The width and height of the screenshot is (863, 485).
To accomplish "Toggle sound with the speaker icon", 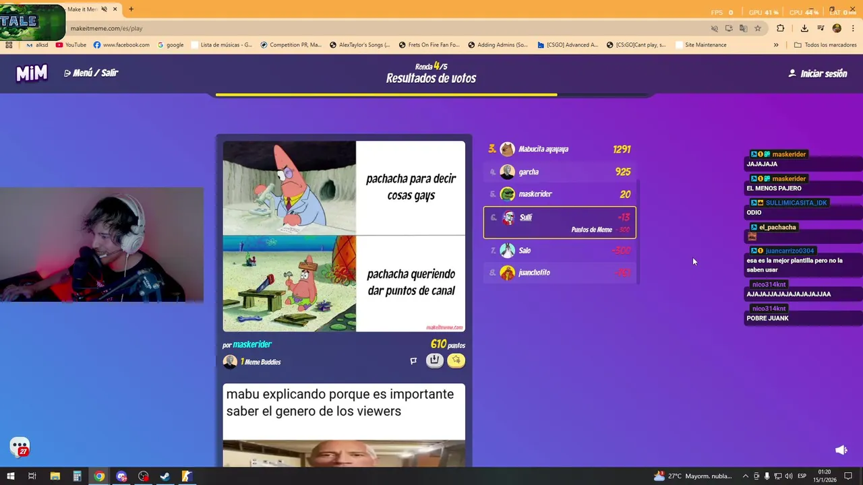I will point(841,450).
